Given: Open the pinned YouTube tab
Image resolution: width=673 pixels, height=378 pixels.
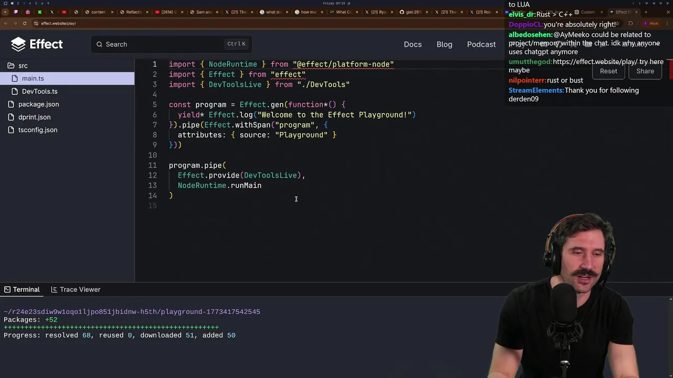Looking at the screenshot, I should (x=64, y=12).
